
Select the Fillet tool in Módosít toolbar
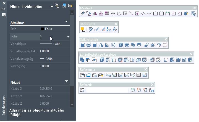180,13
